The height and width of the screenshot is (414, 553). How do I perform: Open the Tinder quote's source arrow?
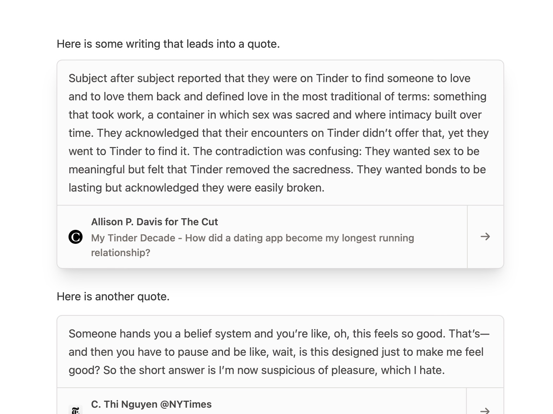[485, 237]
